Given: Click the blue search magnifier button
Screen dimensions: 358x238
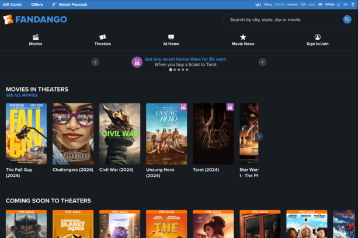Looking at the screenshot, I should point(347,19).
